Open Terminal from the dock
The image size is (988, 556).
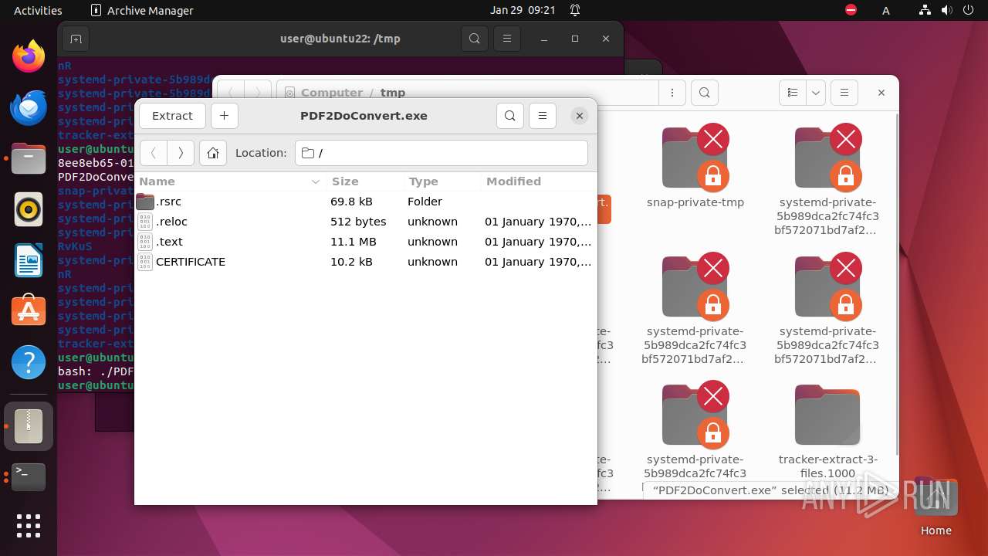pos(29,477)
